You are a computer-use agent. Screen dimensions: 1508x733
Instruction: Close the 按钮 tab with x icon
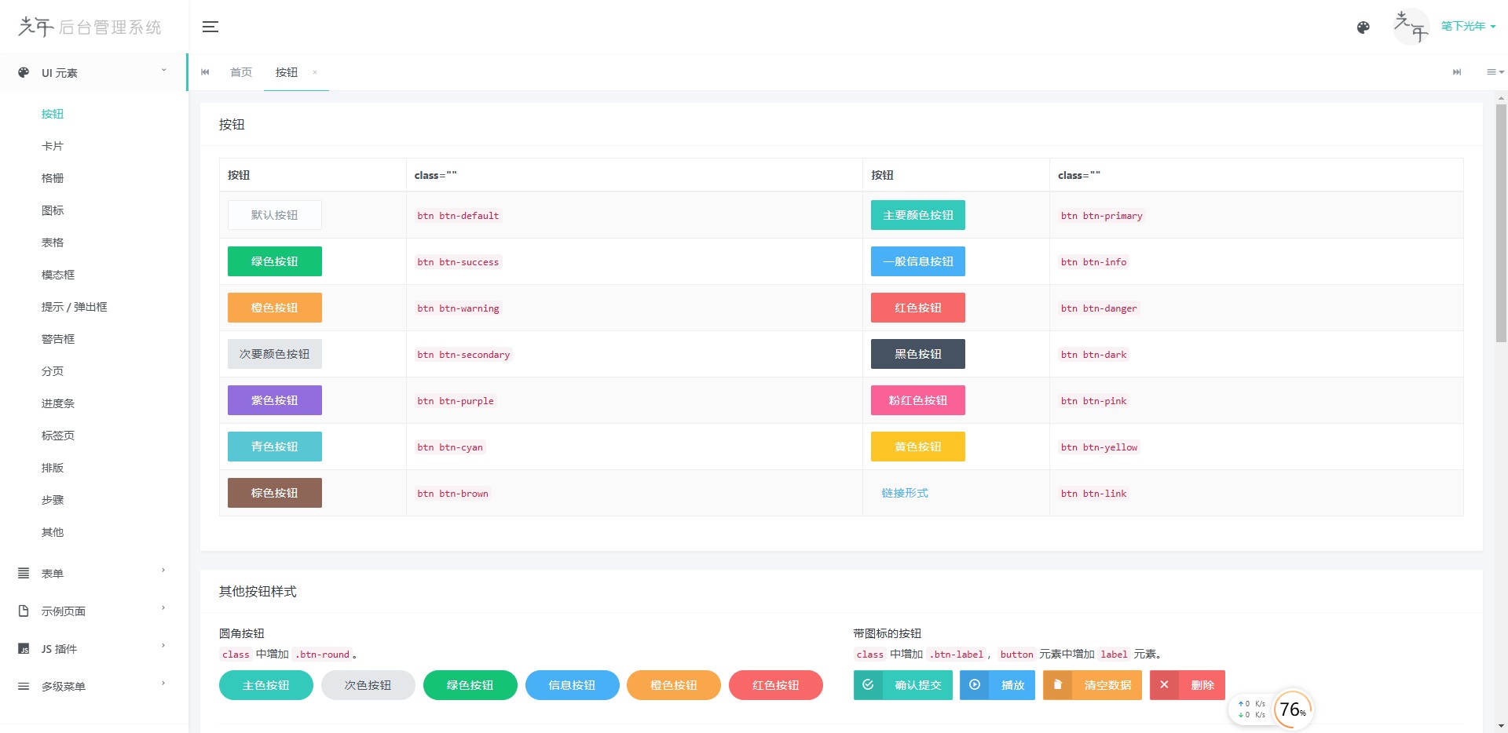pos(315,72)
